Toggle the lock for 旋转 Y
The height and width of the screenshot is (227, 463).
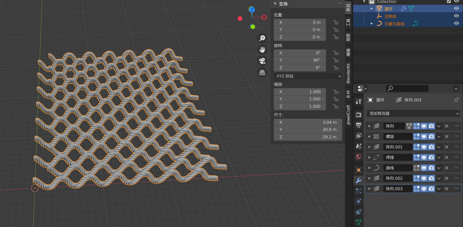coord(335,61)
